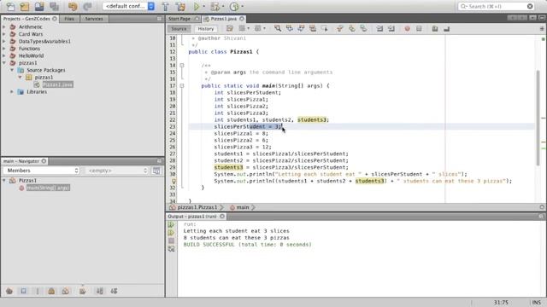Click the Save All toolbar icon
Screen dimensions: 547x307
54,6
